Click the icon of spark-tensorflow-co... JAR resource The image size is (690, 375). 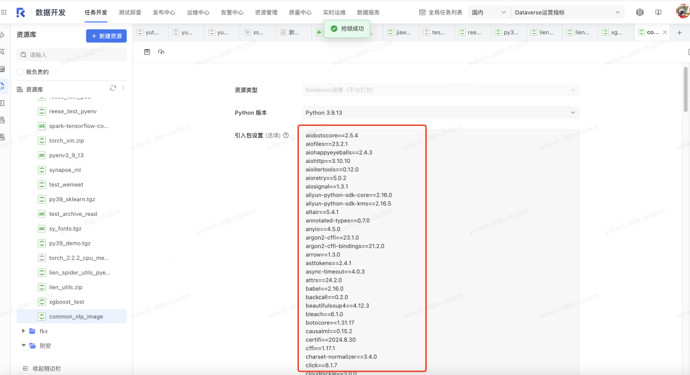[x=42, y=126]
